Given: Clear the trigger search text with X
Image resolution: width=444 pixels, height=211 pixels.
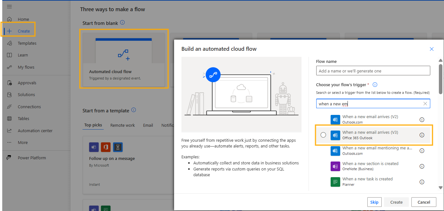Looking at the screenshot, I should (x=425, y=104).
